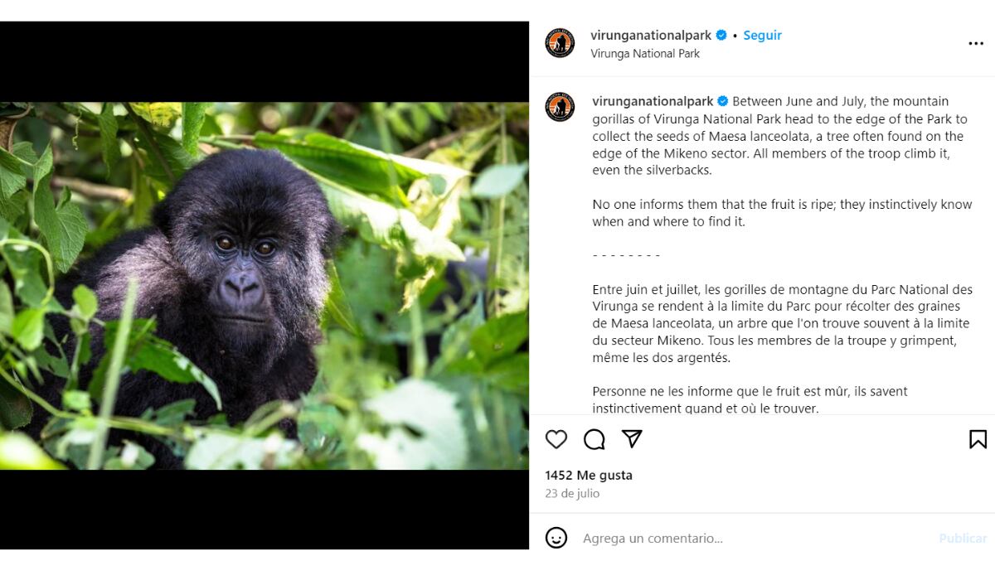
Task: Click the verified badge beside caption username
Action: [x=723, y=101]
